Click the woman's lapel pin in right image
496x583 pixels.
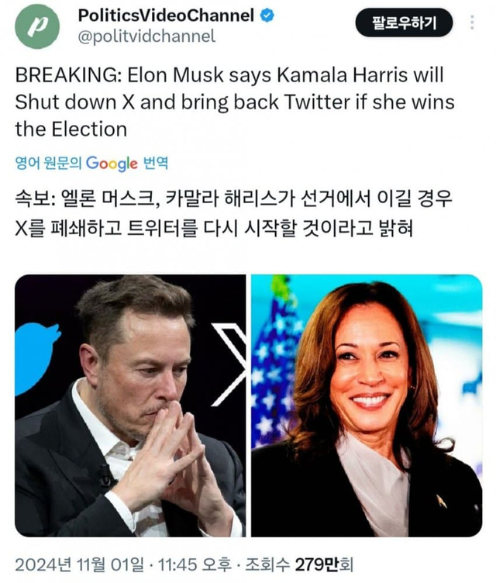[441, 500]
